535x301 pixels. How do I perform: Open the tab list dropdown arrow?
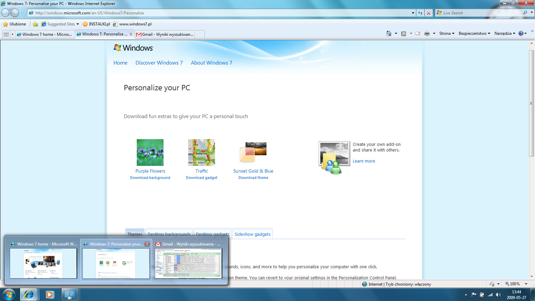click(13, 34)
